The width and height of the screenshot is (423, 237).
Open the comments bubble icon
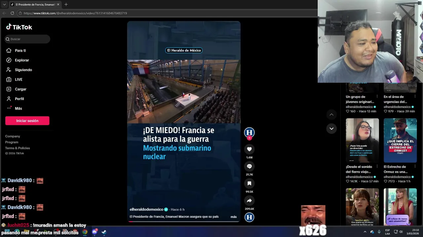click(249, 166)
